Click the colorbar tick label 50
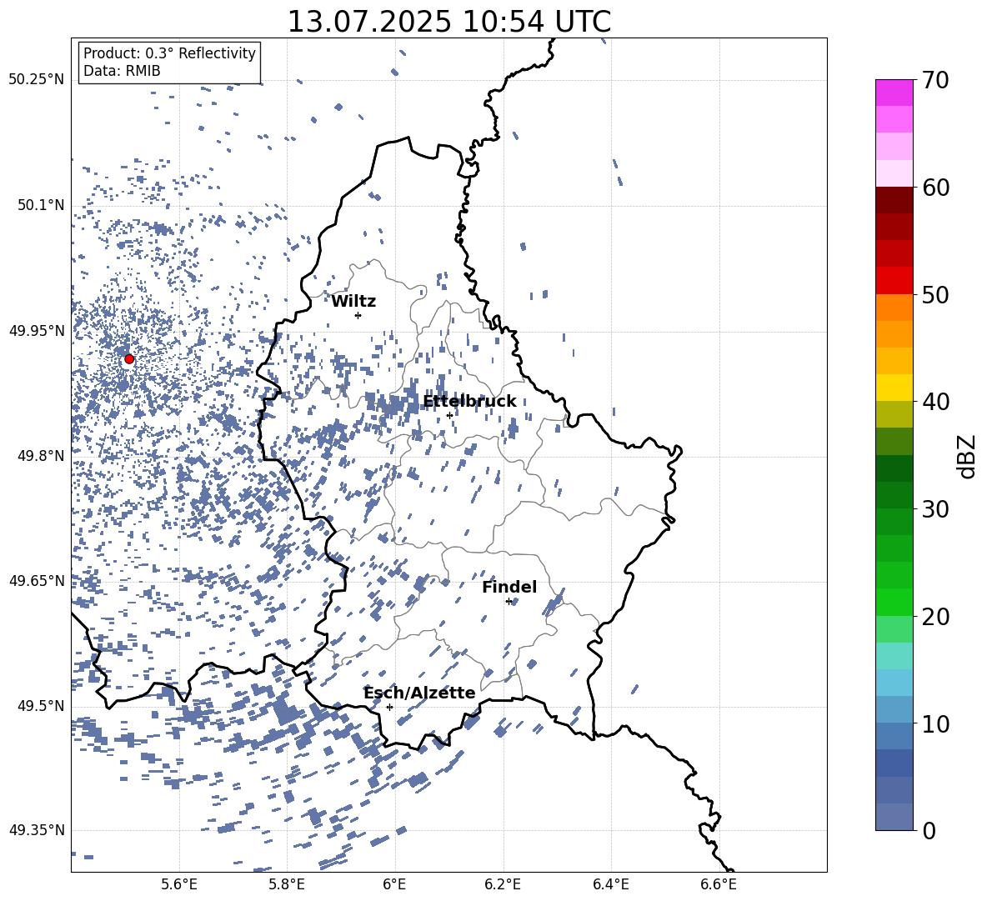 coord(935,295)
